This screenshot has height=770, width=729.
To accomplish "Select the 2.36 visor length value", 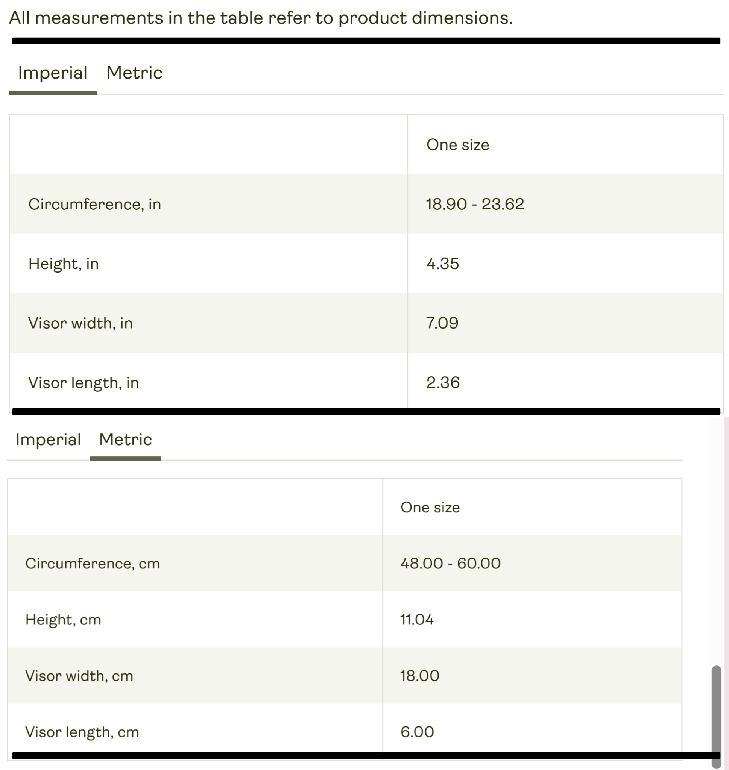I will [443, 383].
